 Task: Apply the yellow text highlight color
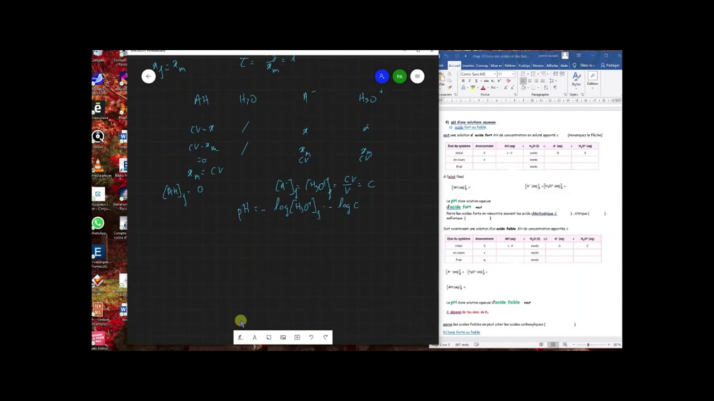coord(473,88)
